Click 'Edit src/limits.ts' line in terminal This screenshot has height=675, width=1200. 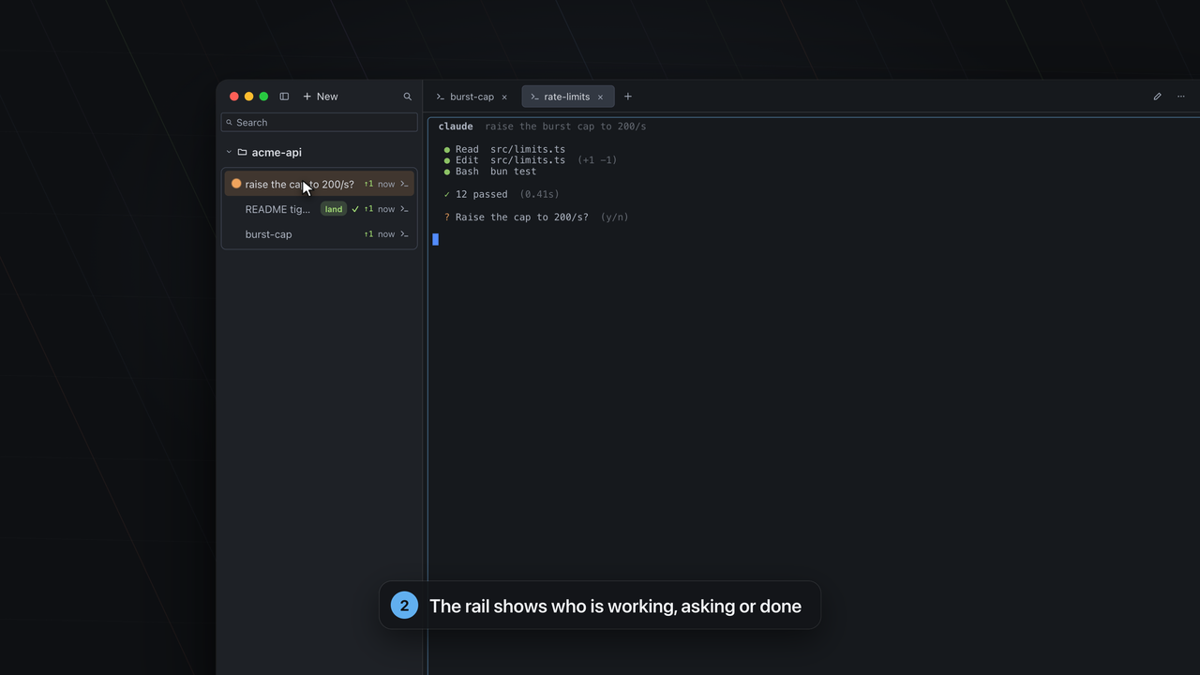530,160
